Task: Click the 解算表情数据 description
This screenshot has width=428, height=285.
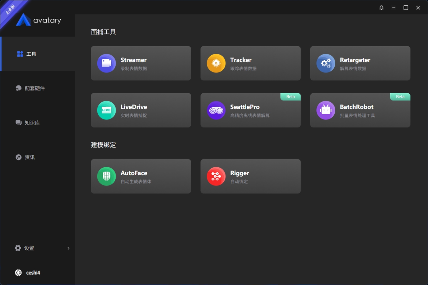Action: click(x=353, y=69)
